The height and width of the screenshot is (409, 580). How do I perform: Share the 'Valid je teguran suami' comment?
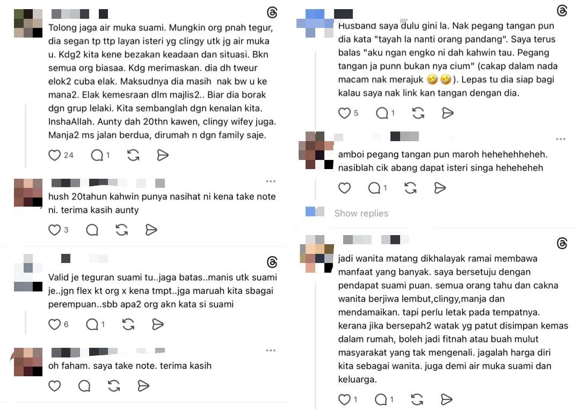pos(157,324)
